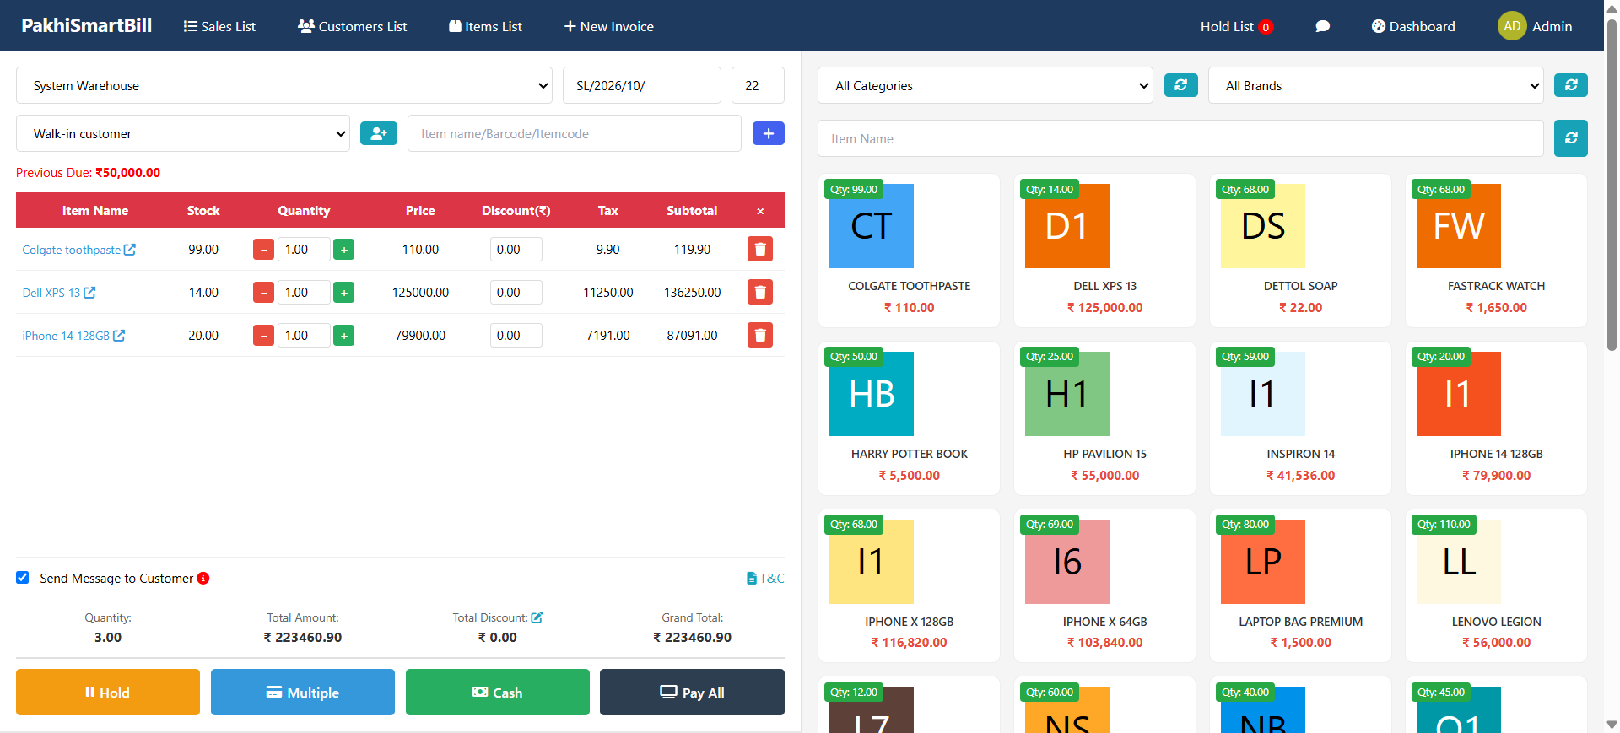The width and height of the screenshot is (1620, 733).
Task: Open Items List menu
Action: pos(485,26)
